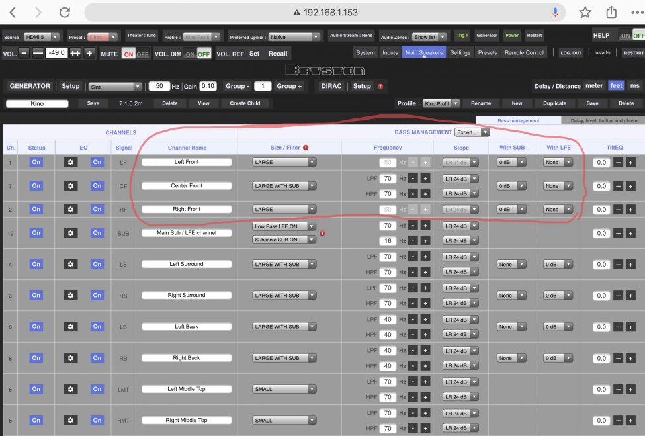This screenshot has width=645, height=436.
Task: Open the browser share icon
Action: pyautogui.click(x=611, y=13)
